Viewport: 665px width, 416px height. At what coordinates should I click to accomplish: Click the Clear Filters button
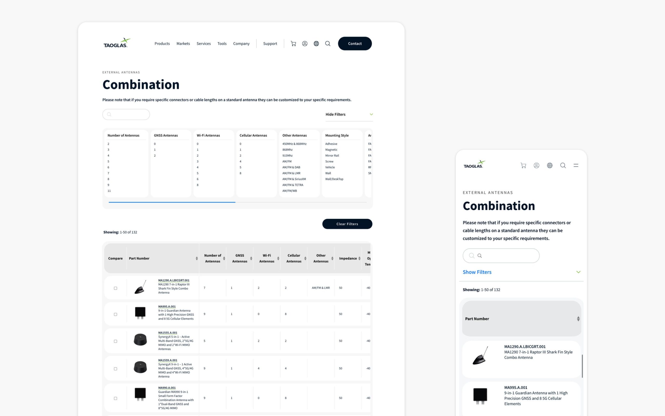click(x=347, y=224)
